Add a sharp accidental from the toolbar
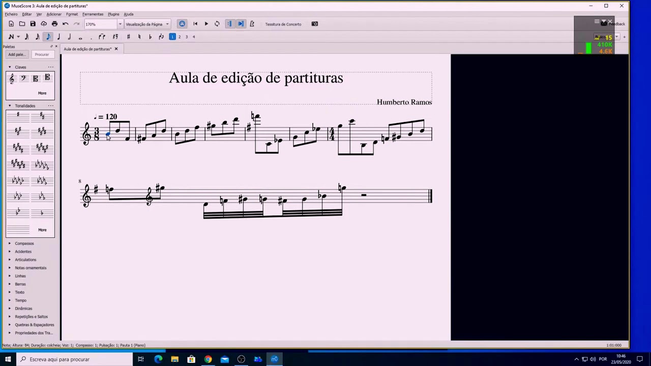Image resolution: width=651 pixels, height=366 pixels. click(128, 37)
